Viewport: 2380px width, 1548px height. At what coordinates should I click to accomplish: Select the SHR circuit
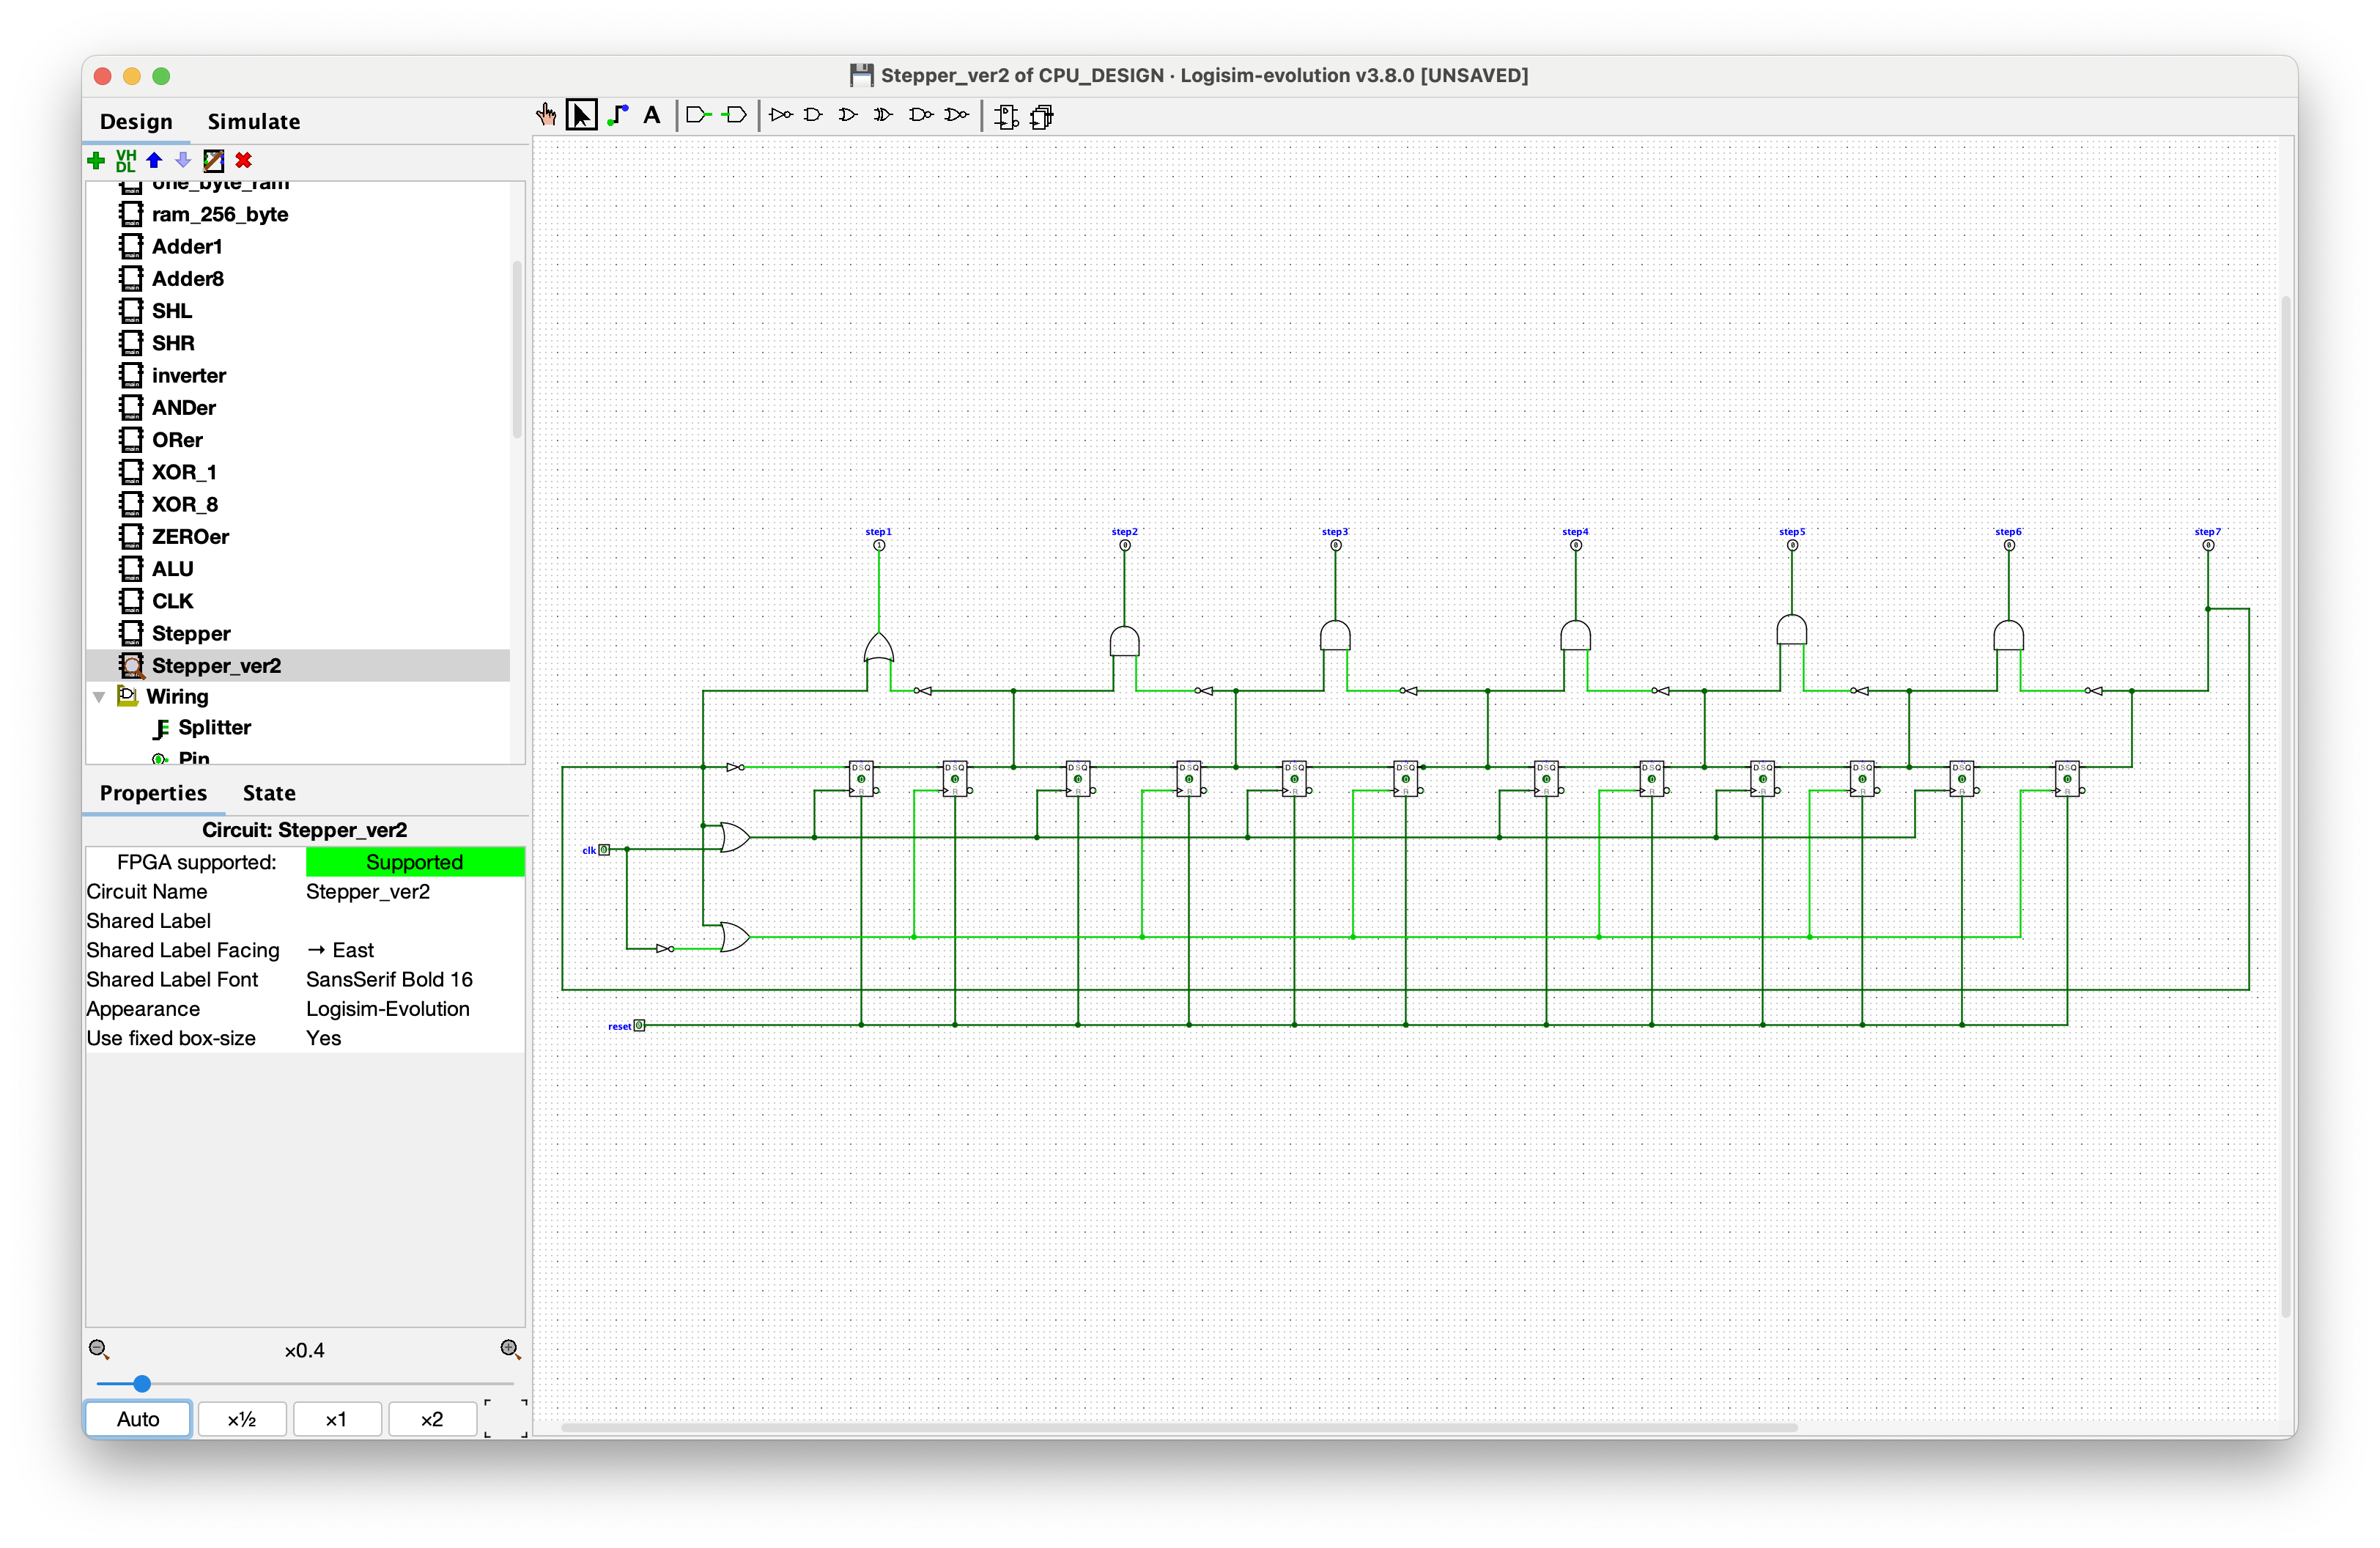172,343
